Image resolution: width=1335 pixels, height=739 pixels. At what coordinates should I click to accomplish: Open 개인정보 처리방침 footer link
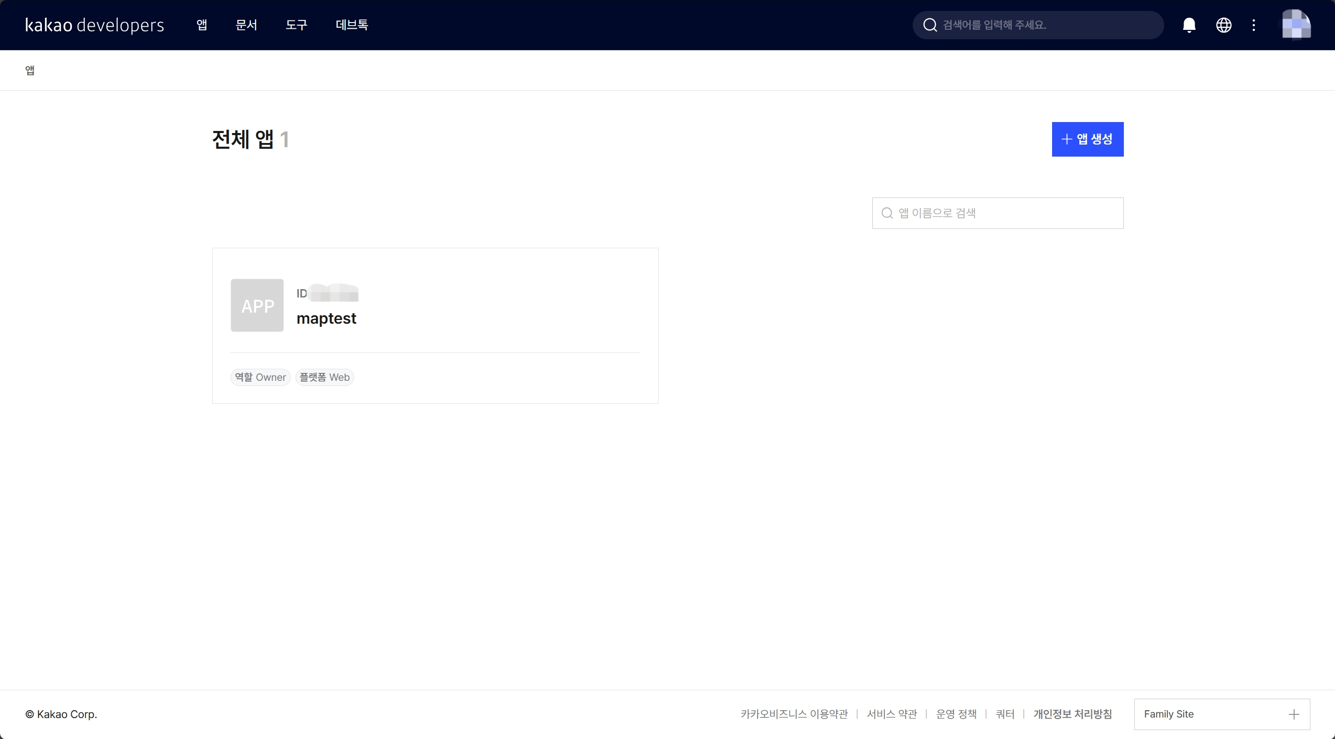(x=1072, y=714)
